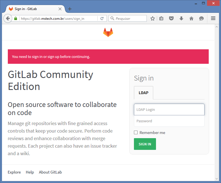
Task: Open the downloads arrow icon
Action: pos(181,18)
